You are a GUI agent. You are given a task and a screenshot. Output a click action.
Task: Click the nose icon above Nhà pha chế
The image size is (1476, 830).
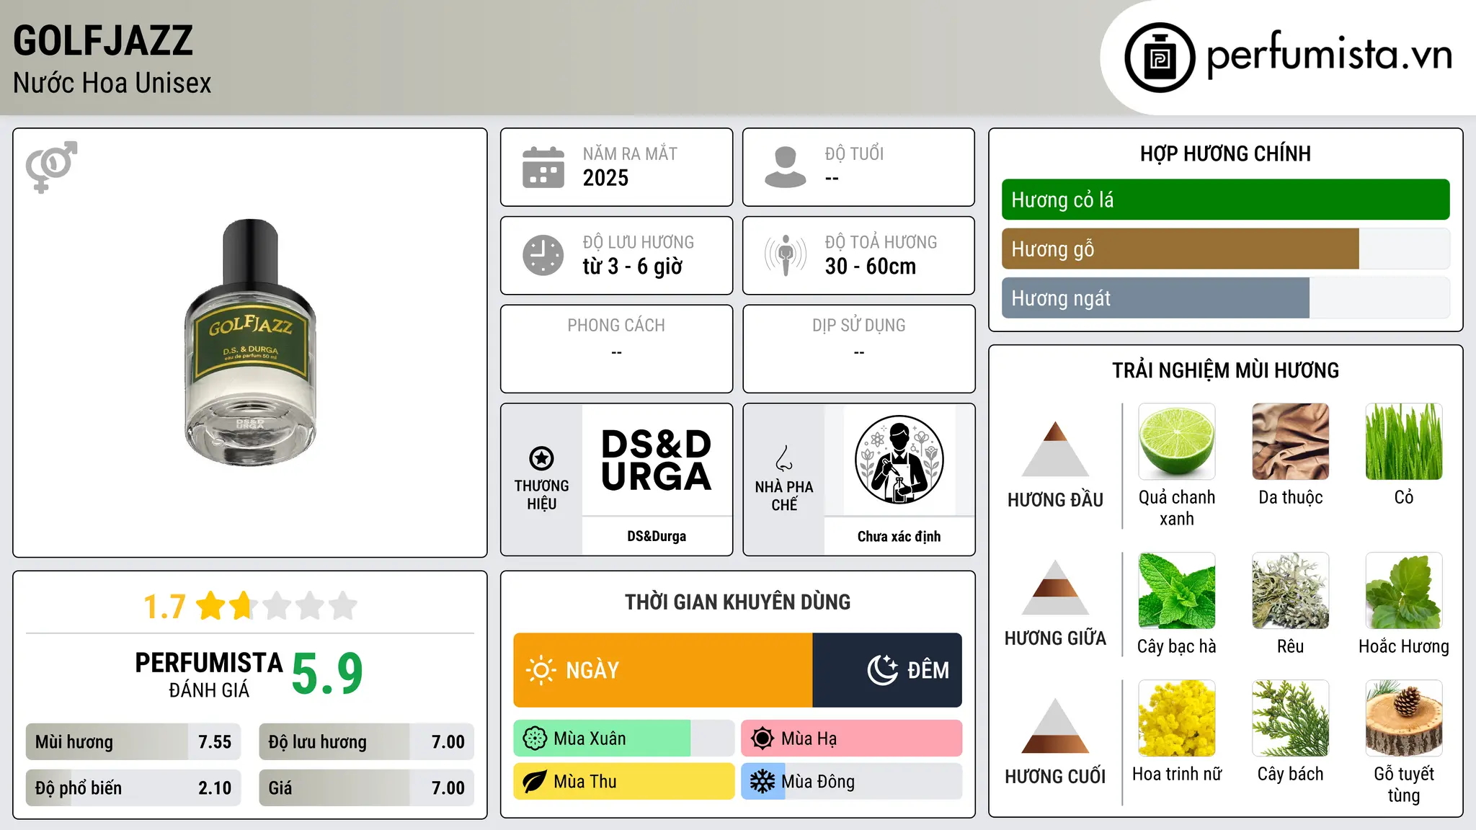pyautogui.click(x=784, y=458)
